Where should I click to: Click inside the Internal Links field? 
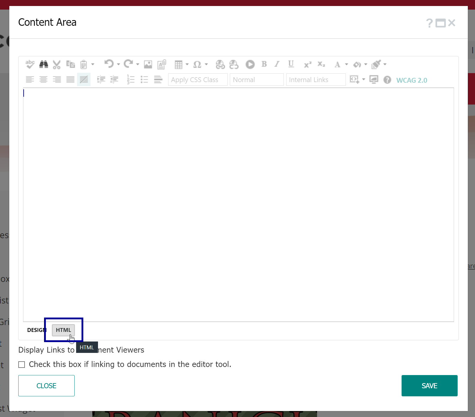click(x=316, y=80)
